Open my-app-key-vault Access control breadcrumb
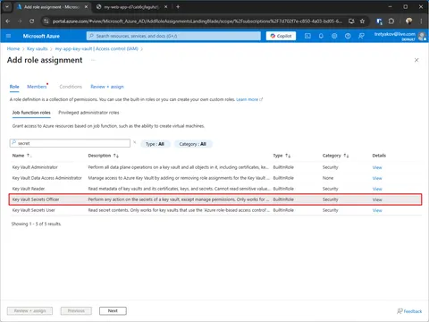The height and width of the screenshot is (322, 429). tap(97, 49)
